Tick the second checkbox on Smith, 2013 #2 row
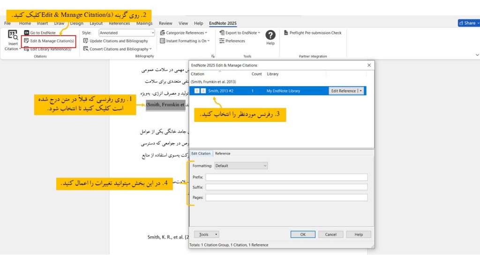Image resolution: width=480 pixels, height=270 pixels. point(203,90)
